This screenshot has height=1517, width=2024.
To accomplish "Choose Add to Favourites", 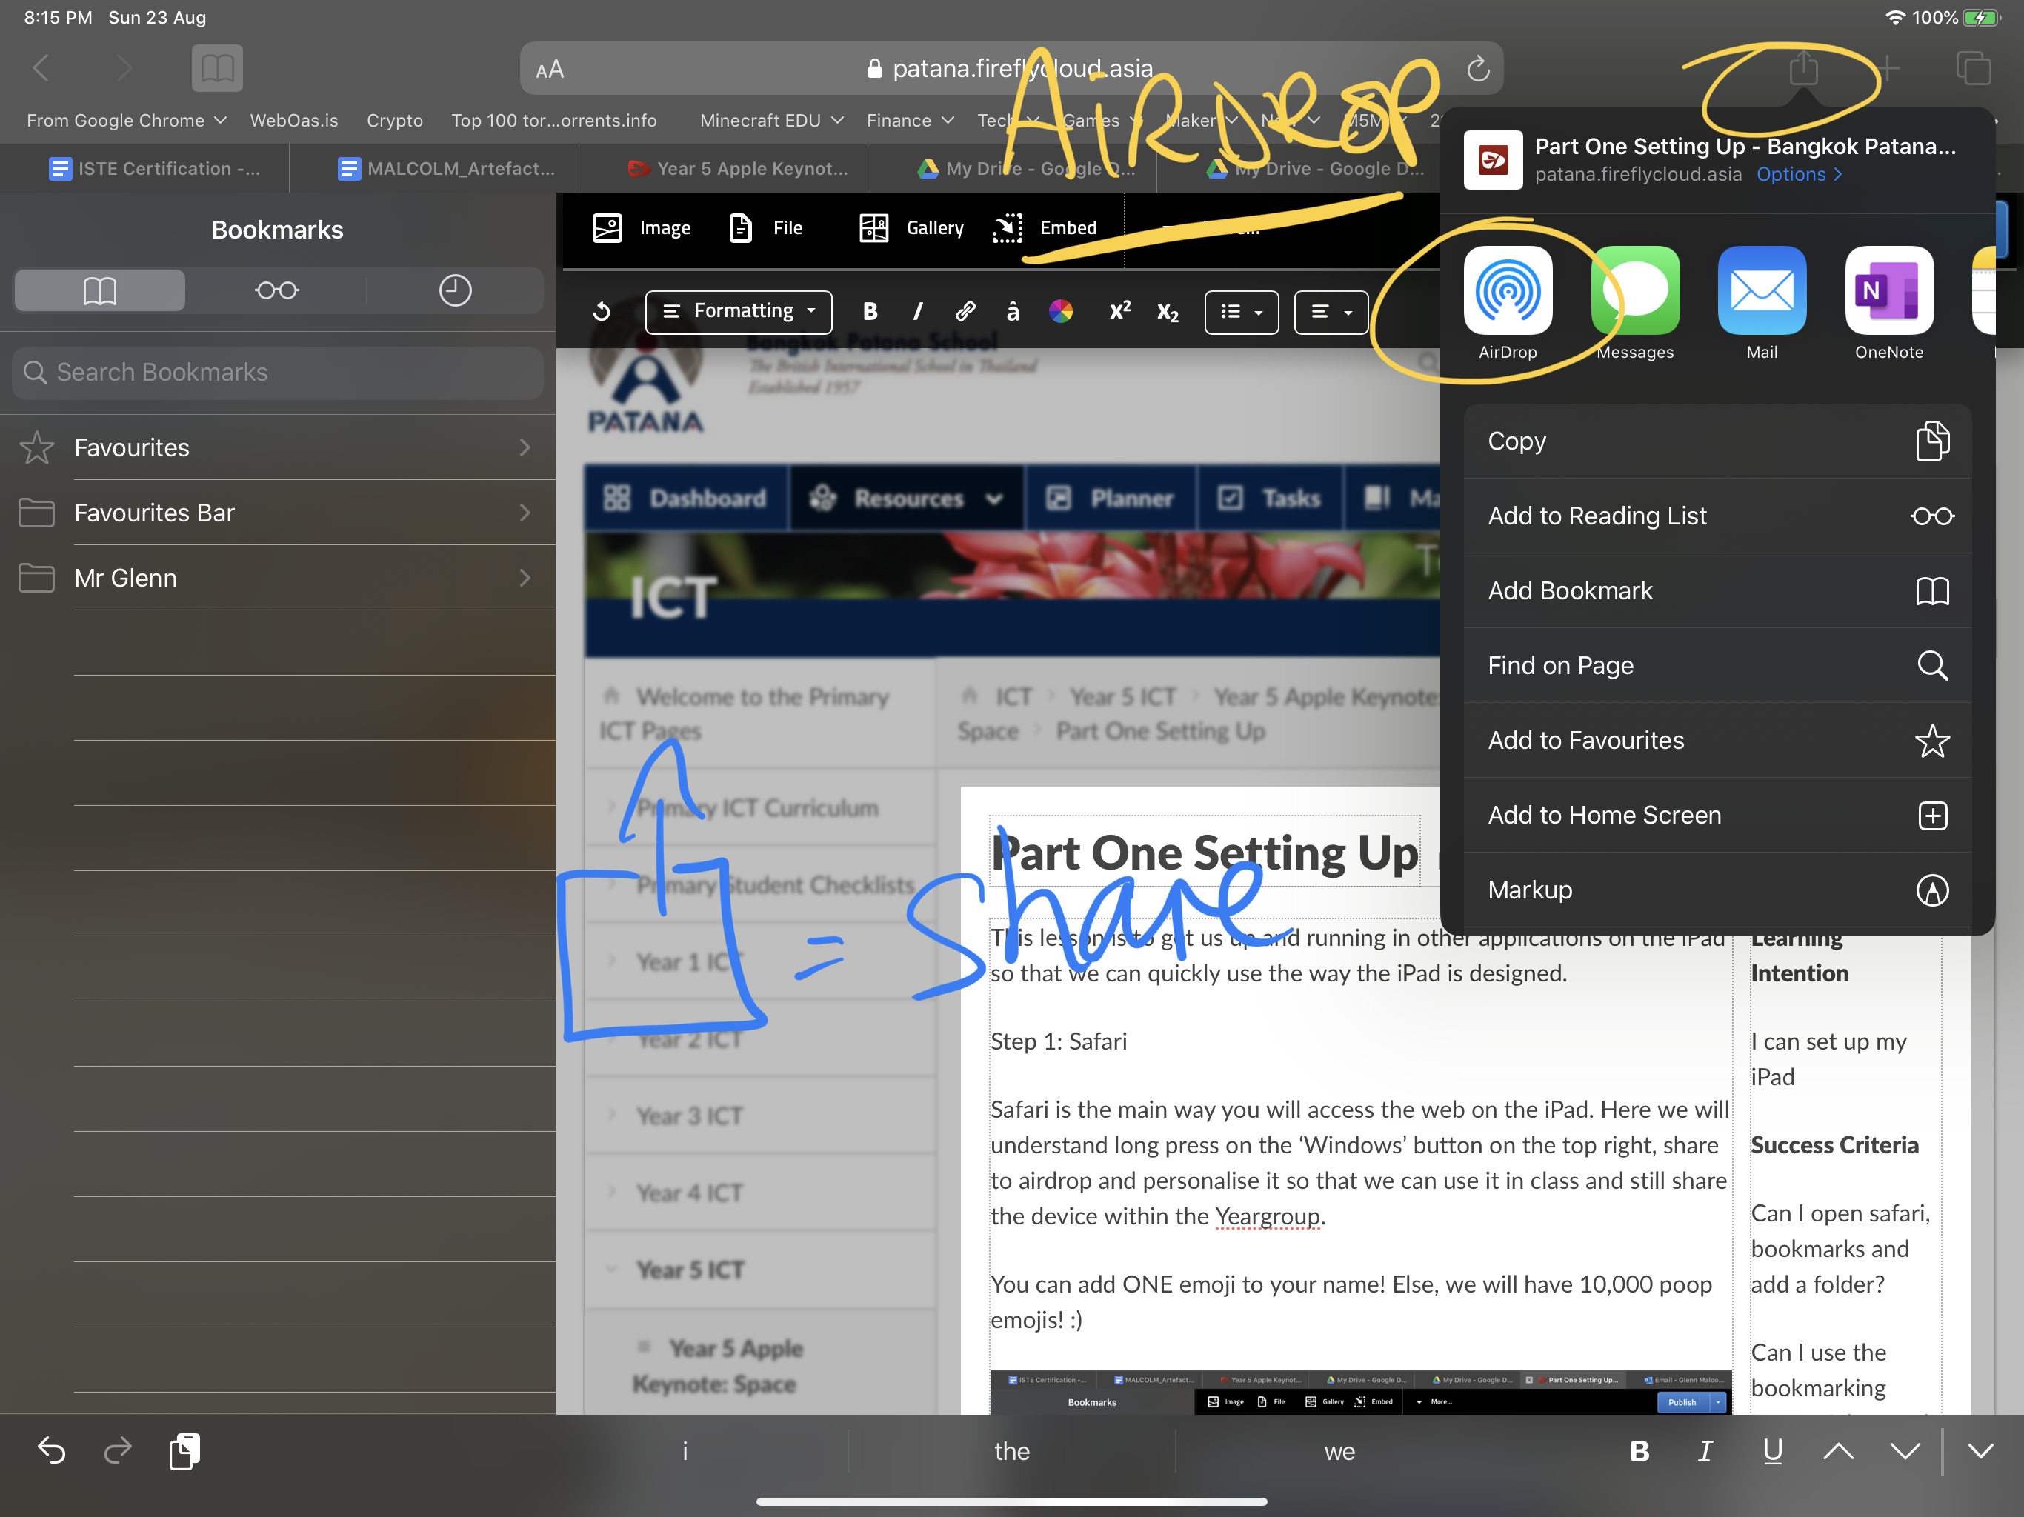I will pos(1717,740).
